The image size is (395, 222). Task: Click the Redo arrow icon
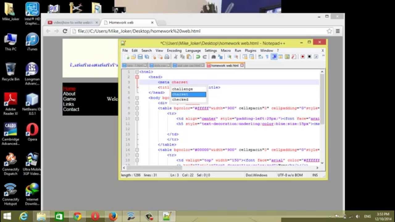click(x=204, y=57)
